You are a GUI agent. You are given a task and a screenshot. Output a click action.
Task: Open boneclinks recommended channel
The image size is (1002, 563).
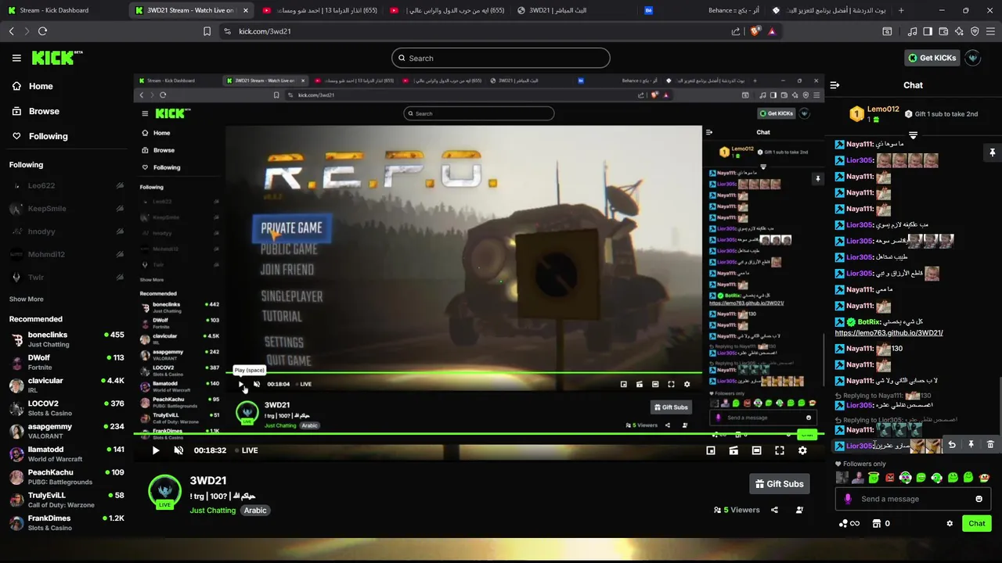tap(67, 339)
